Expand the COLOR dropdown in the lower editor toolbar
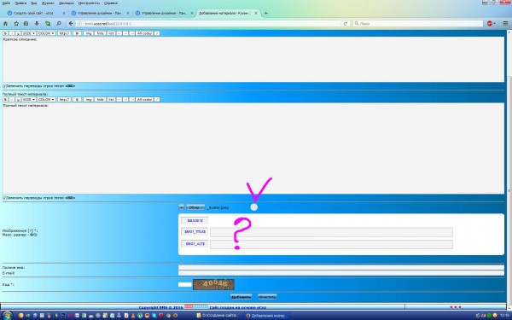The width and height of the screenshot is (512, 320). [x=46, y=99]
